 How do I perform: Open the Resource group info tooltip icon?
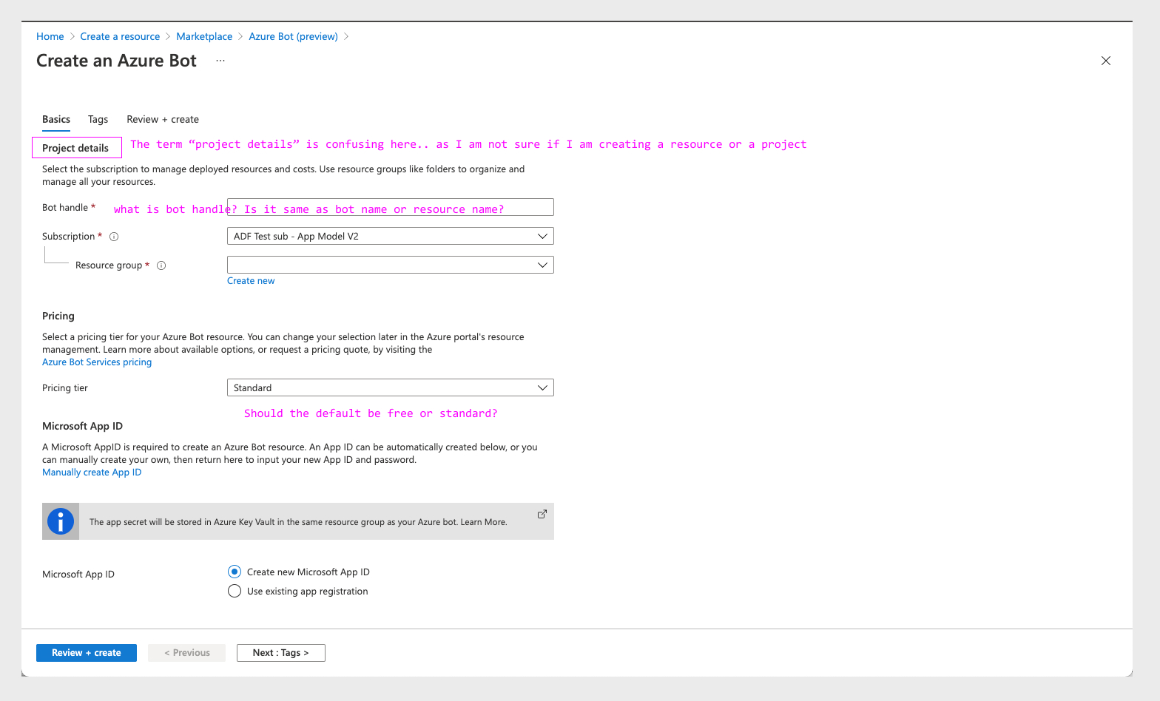[161, 265]
